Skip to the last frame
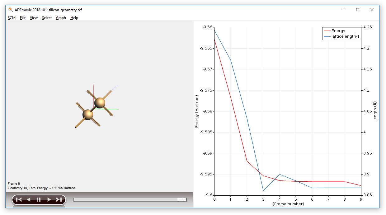The height and width of the screenshot is (215, 386). tap(59, 200)
